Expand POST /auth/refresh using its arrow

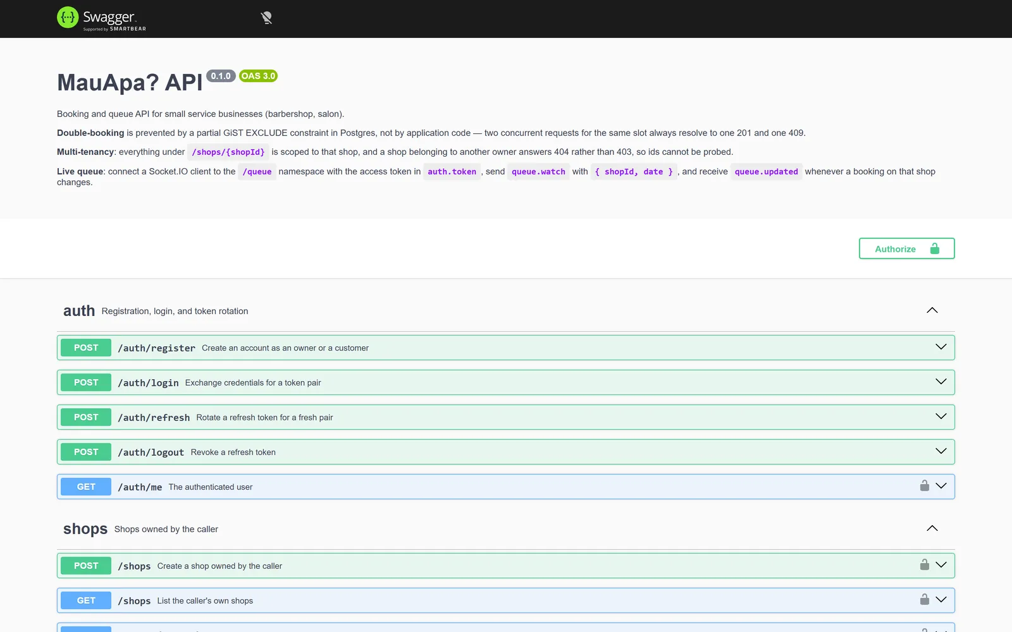coord(941,416)
